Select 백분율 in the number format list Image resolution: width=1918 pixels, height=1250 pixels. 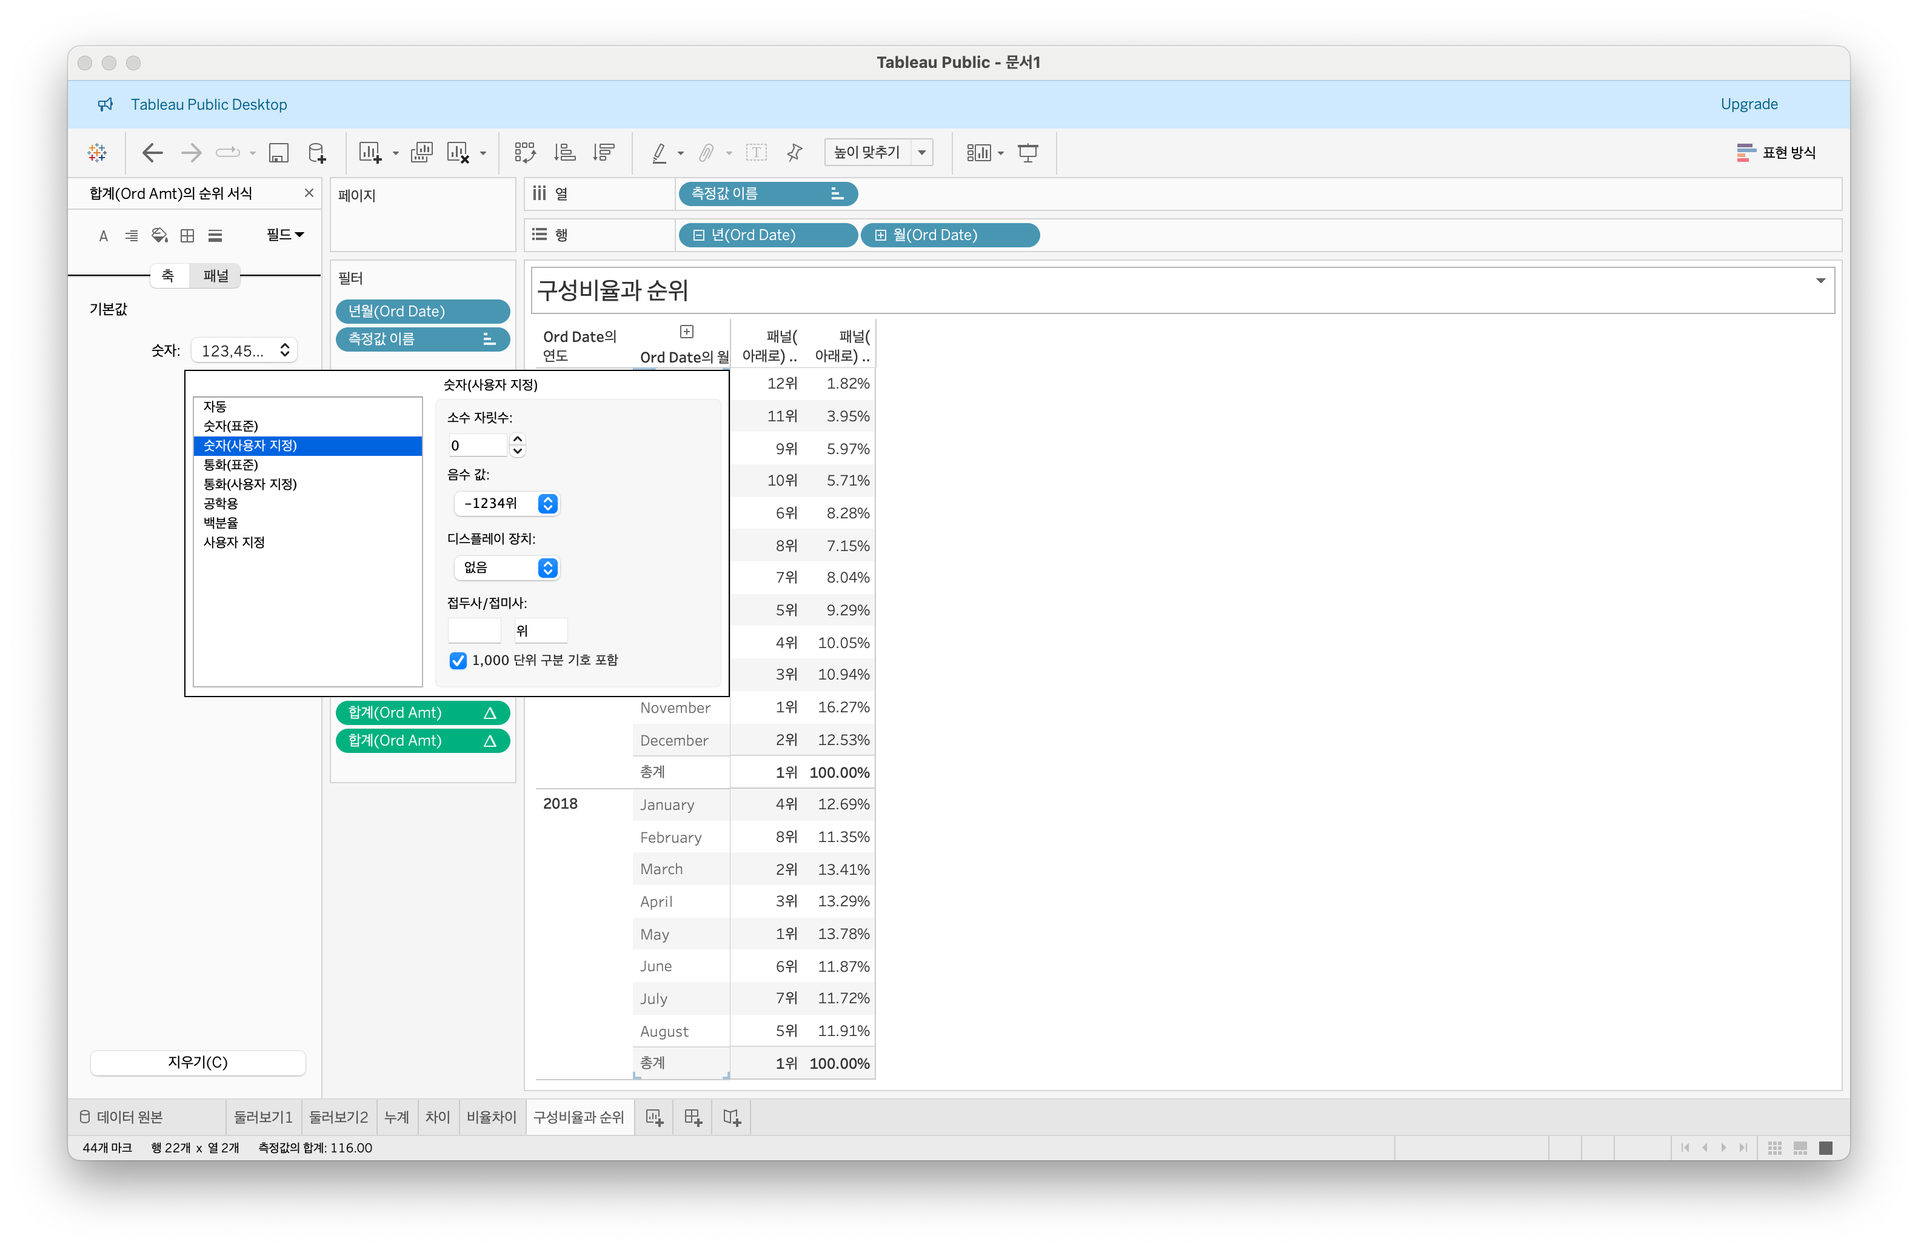point(220,522)
